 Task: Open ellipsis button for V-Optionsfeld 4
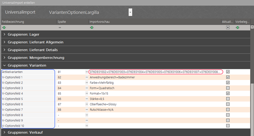[87, 93]
